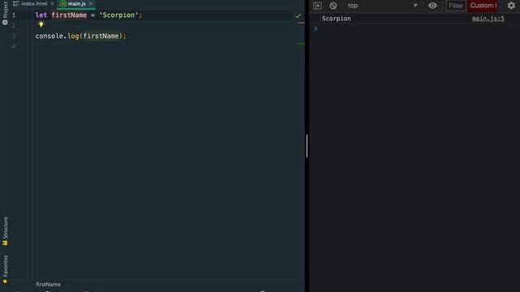Click the divider handle between panels
The width and height of the screenshot is (520, 292).
click(307, 146)
